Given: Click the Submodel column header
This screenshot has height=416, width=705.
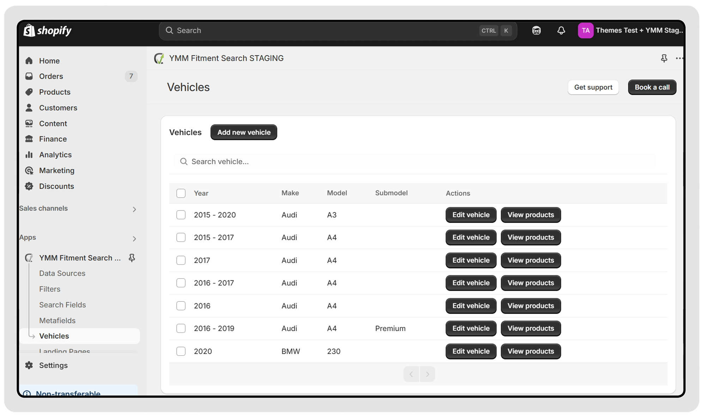Looking at the screenshot, I should click(x=391, y=193).
